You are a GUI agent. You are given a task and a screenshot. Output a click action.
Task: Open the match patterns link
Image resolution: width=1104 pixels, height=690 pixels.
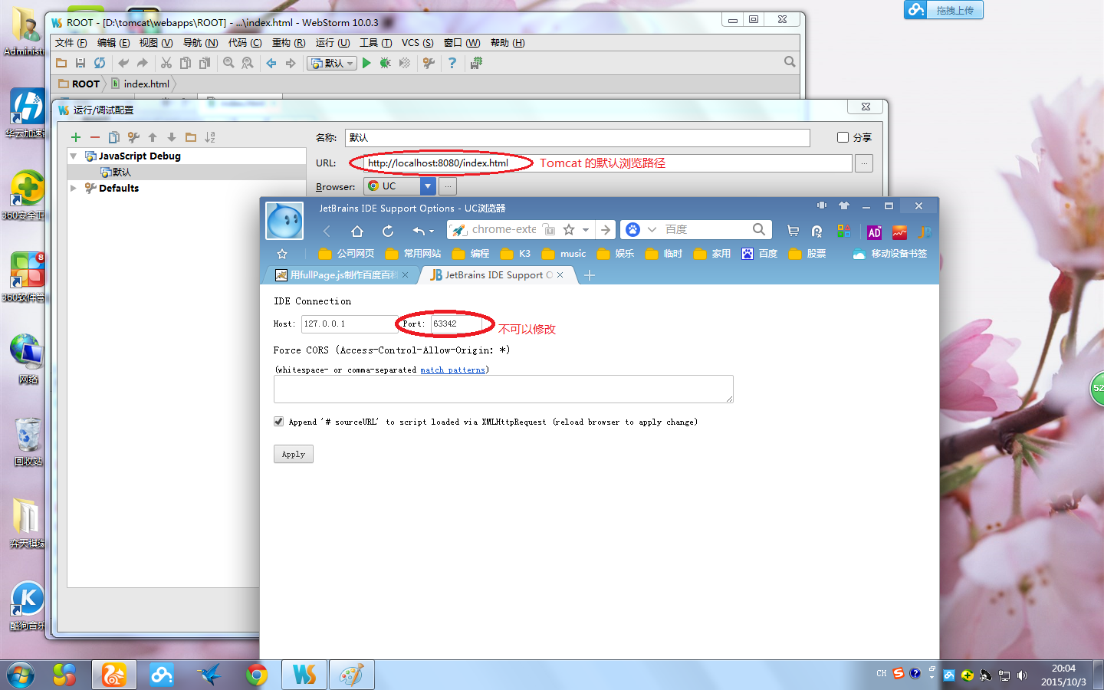(452, 370)
